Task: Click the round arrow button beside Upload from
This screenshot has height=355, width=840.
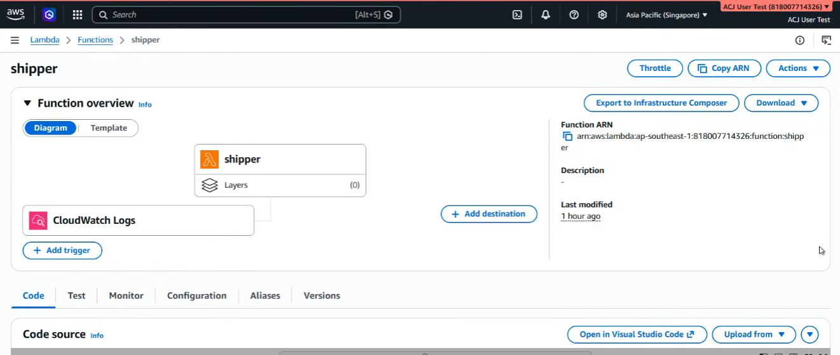Action: point(810,334)
